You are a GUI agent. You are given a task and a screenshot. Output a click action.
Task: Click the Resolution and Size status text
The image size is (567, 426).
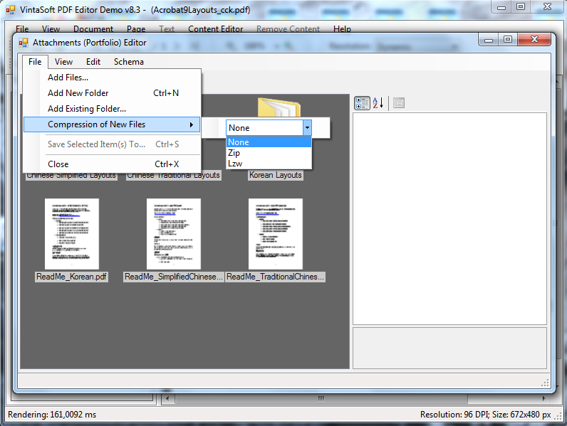tap(485, 415)
